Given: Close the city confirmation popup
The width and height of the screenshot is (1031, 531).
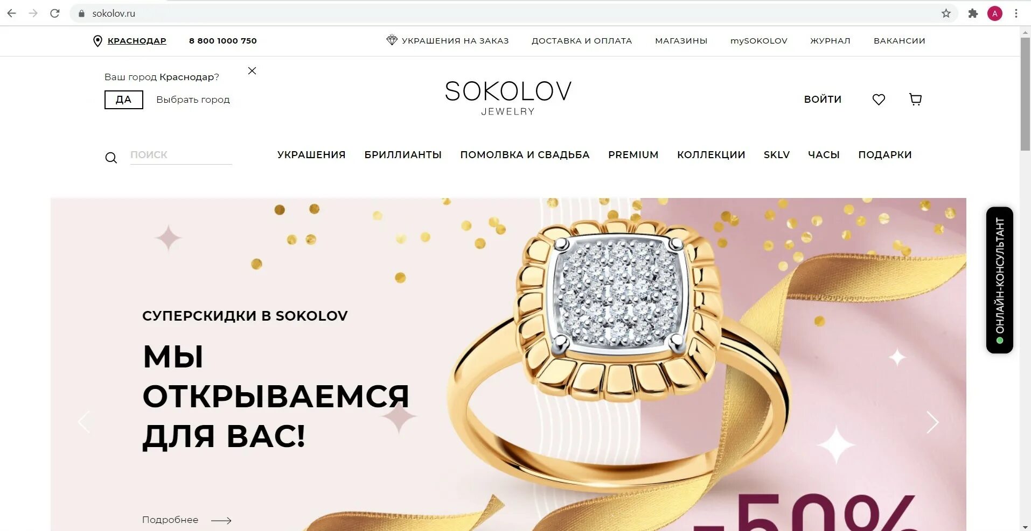Looking at the screenshot, I should (x=252, y=70).
